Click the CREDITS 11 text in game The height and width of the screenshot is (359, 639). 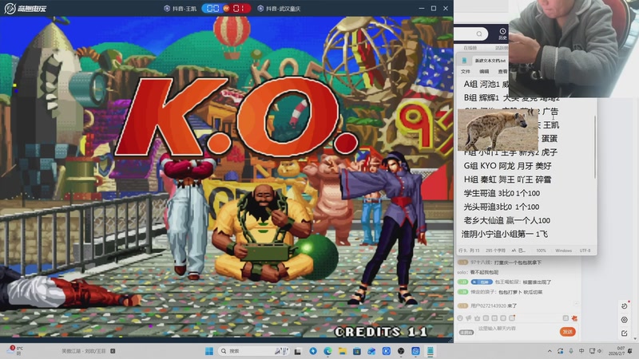381,332
